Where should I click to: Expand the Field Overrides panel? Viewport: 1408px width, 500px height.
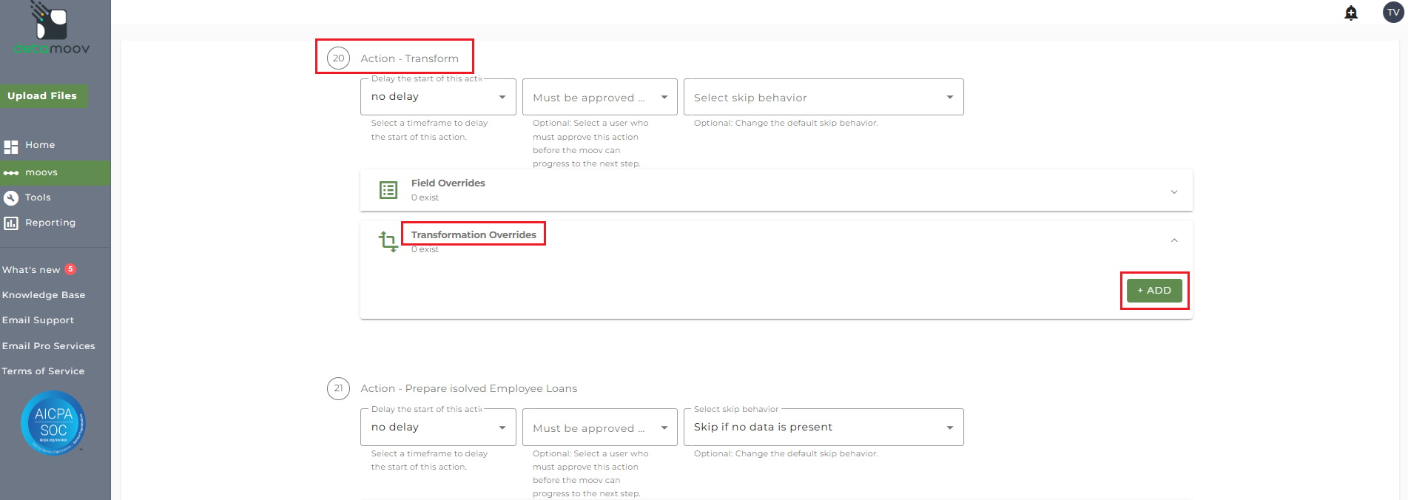1173,192
